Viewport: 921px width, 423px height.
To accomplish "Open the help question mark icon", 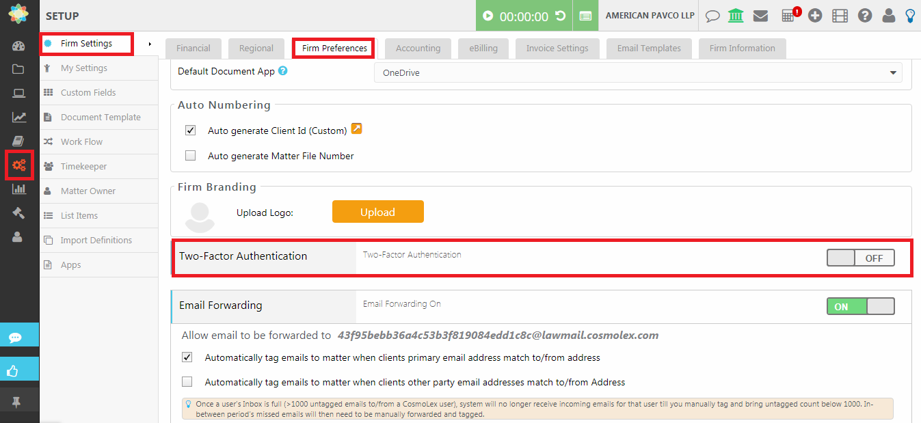I will pyautogui.click(x=865, y=16).
